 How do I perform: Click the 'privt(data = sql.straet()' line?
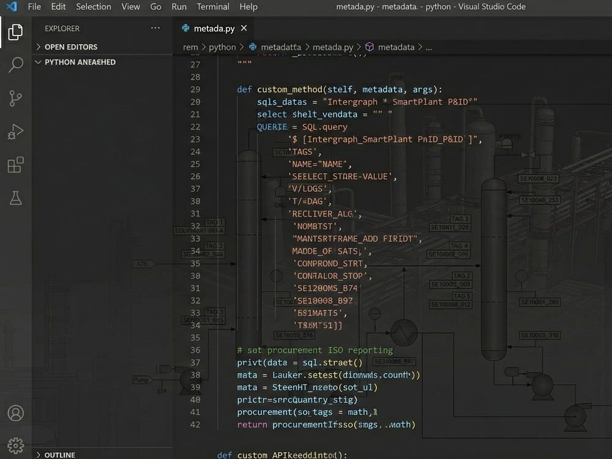tap(300, 362)
